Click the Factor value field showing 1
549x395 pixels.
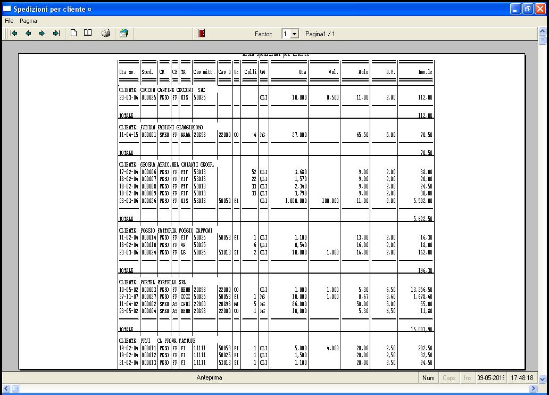(286, 34)
